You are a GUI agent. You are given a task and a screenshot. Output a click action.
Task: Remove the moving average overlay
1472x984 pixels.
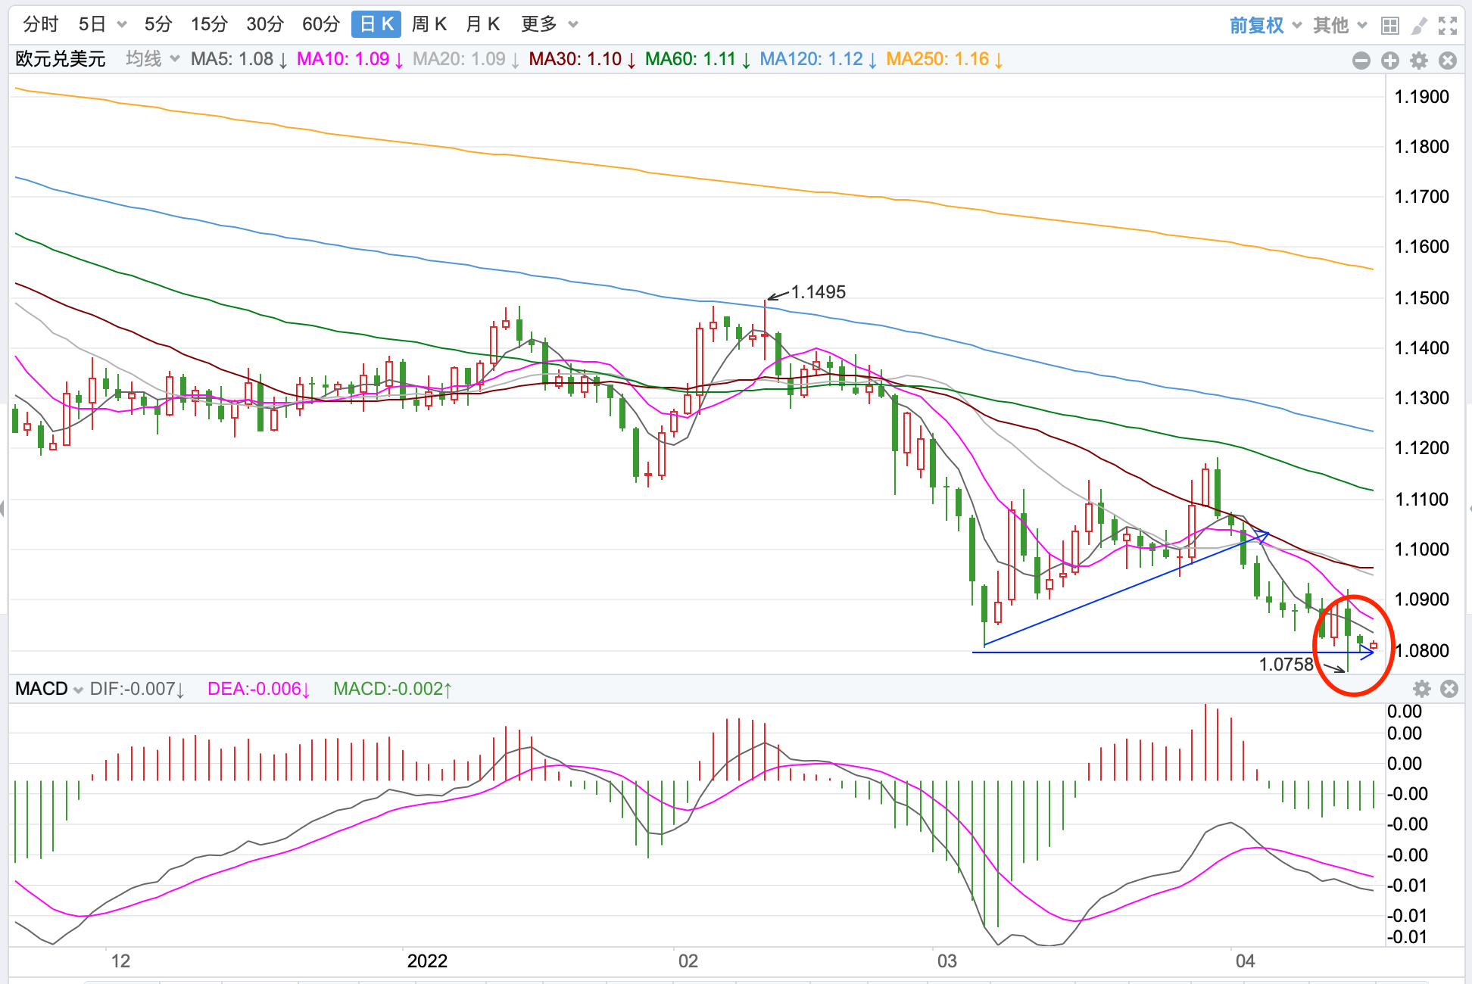coord(1447,61)
